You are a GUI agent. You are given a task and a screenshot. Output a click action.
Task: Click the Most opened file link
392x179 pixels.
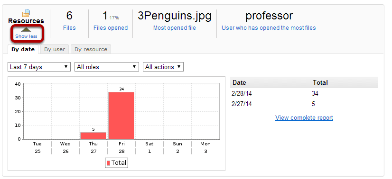[x=175, y=27]
